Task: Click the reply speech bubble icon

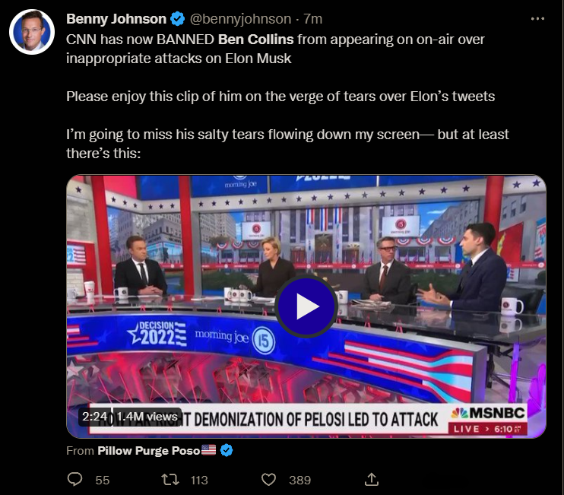Action: (74, 480)
